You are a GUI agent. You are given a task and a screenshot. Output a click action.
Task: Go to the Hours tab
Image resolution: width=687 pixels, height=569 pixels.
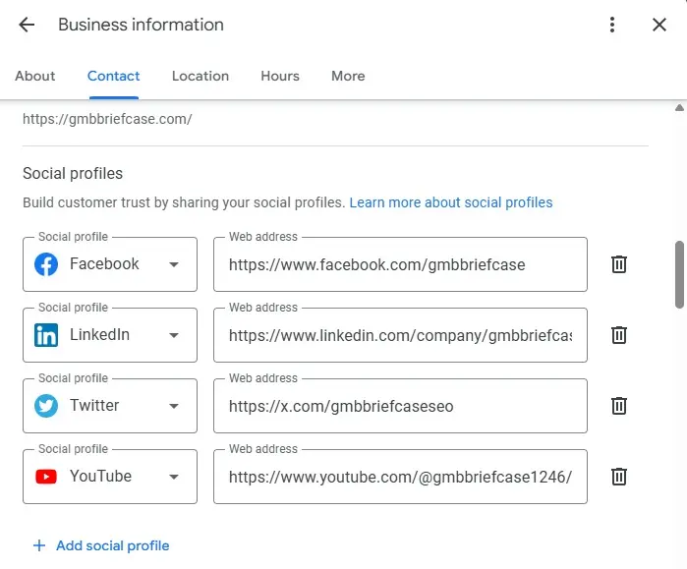(x=280, y=76)
